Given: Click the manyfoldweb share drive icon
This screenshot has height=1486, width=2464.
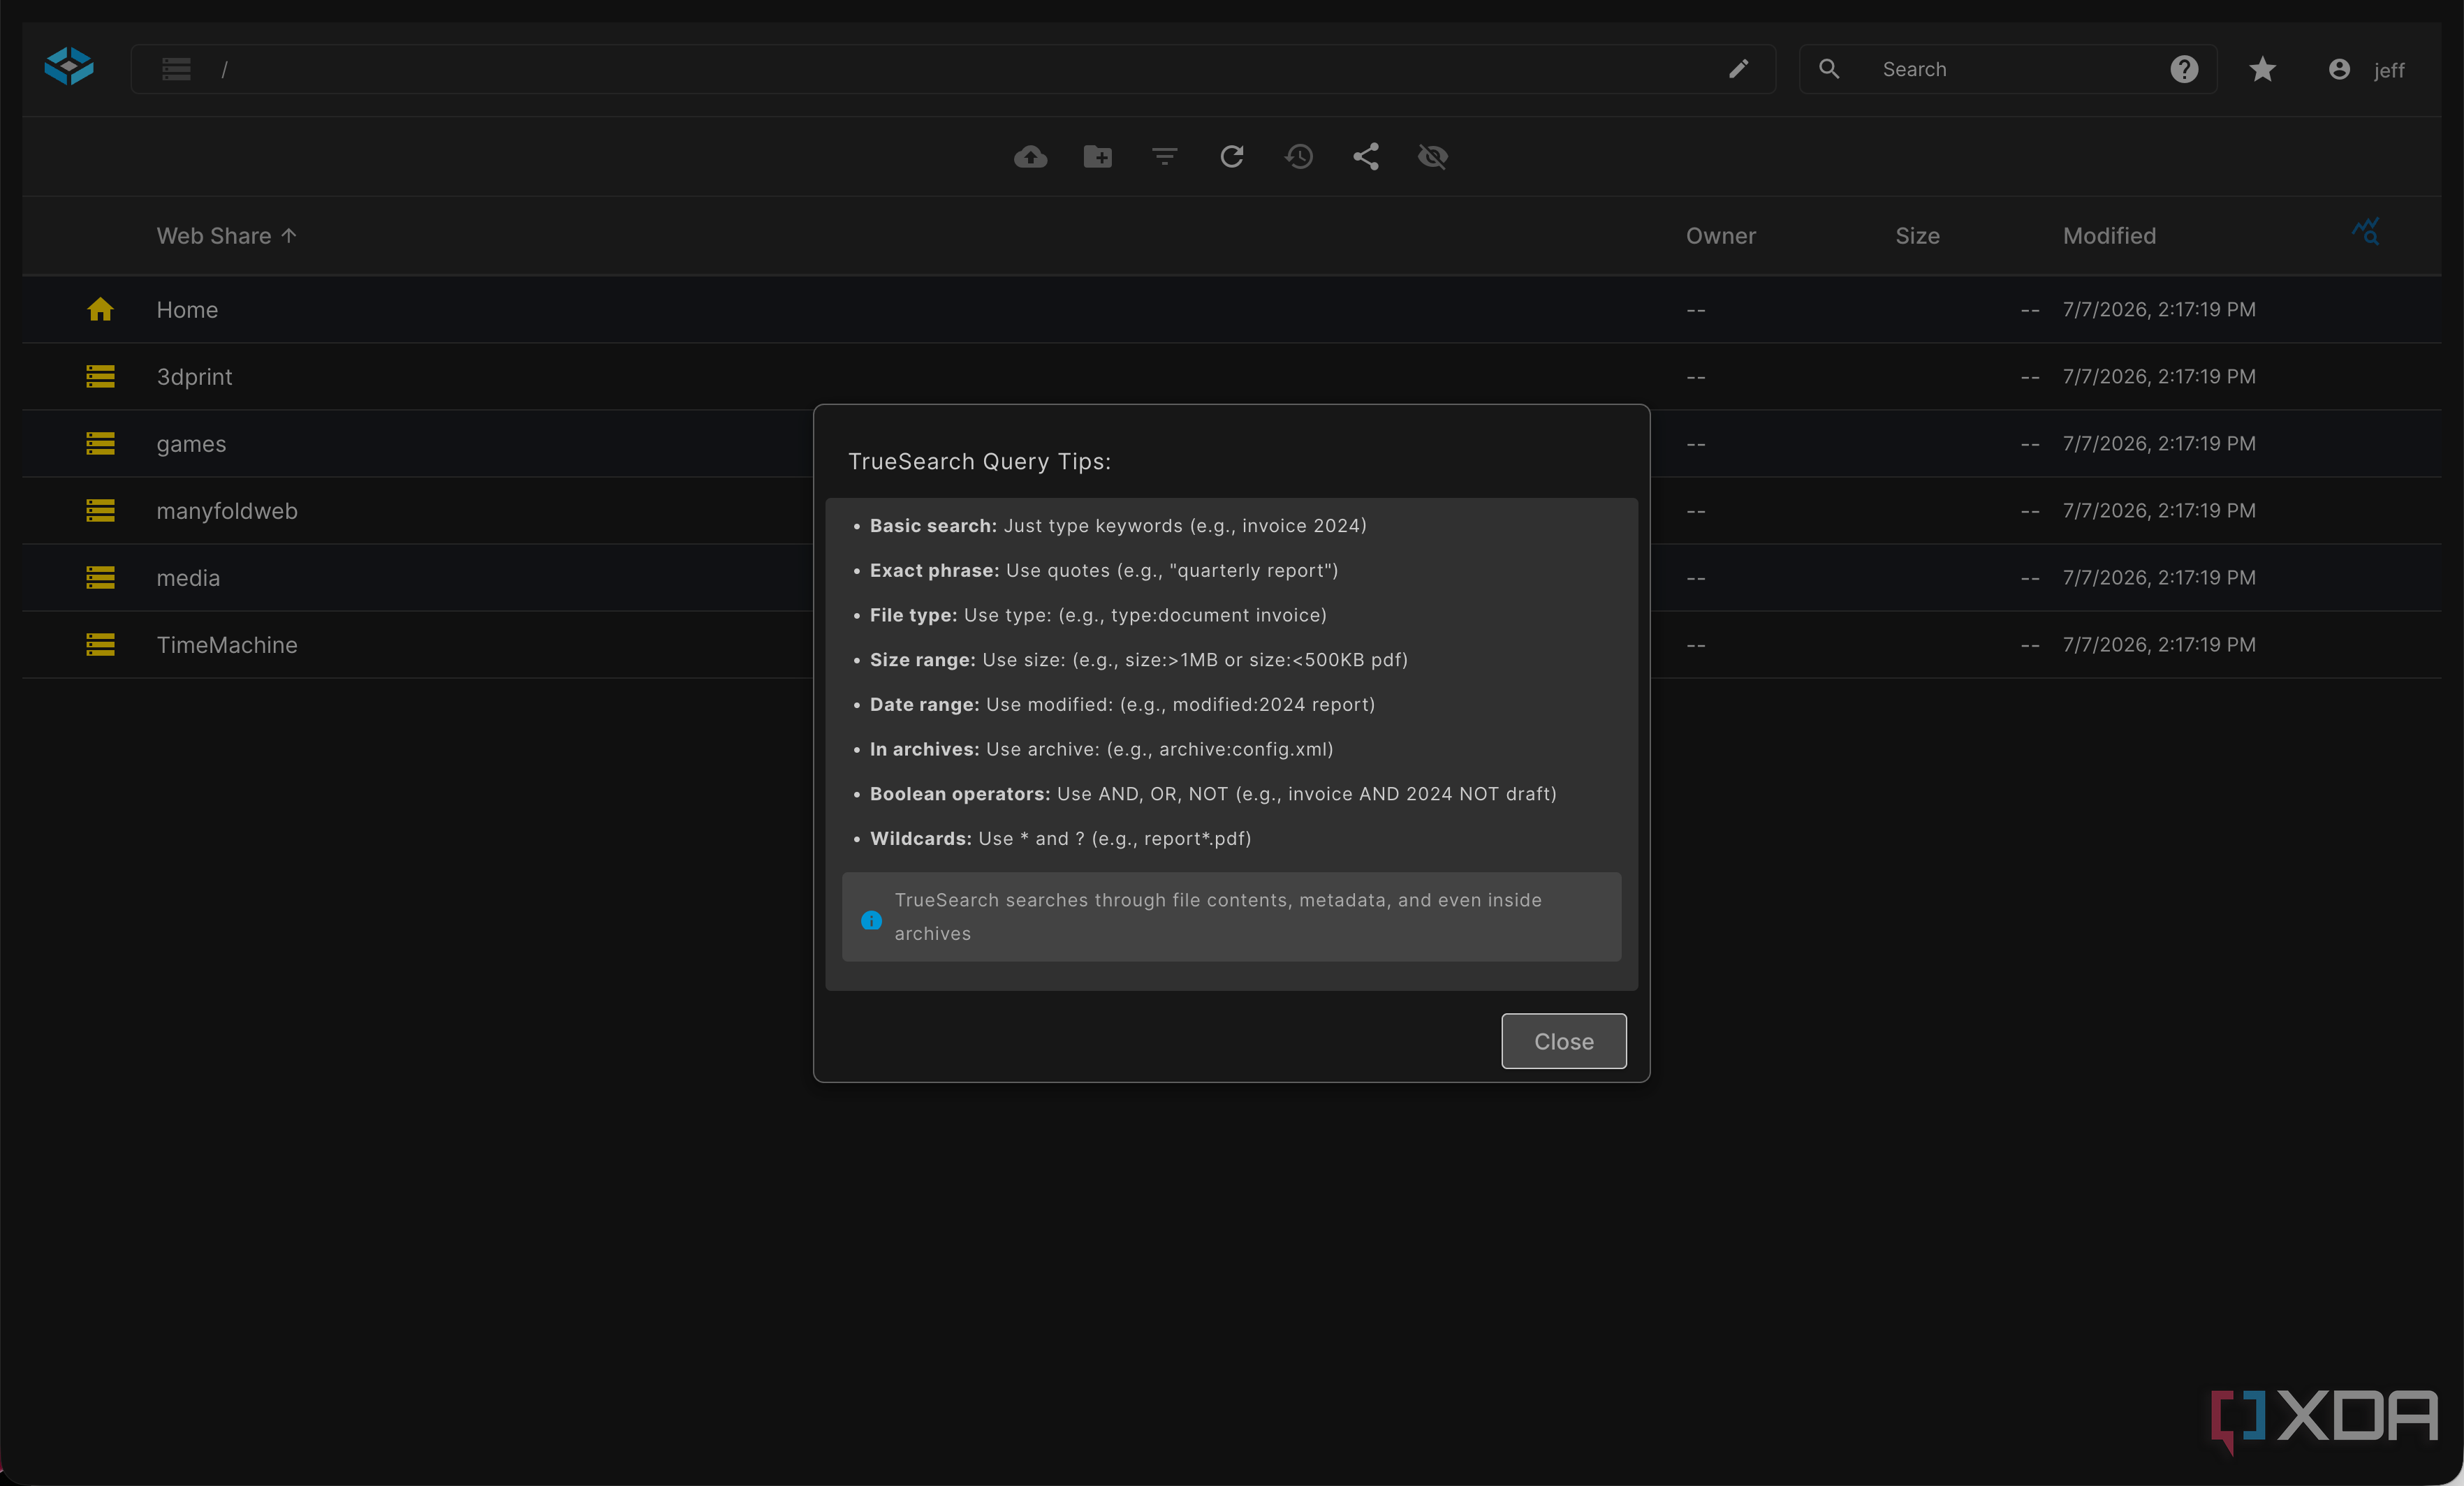Looking at the screenshot, I should pos(100,510).
